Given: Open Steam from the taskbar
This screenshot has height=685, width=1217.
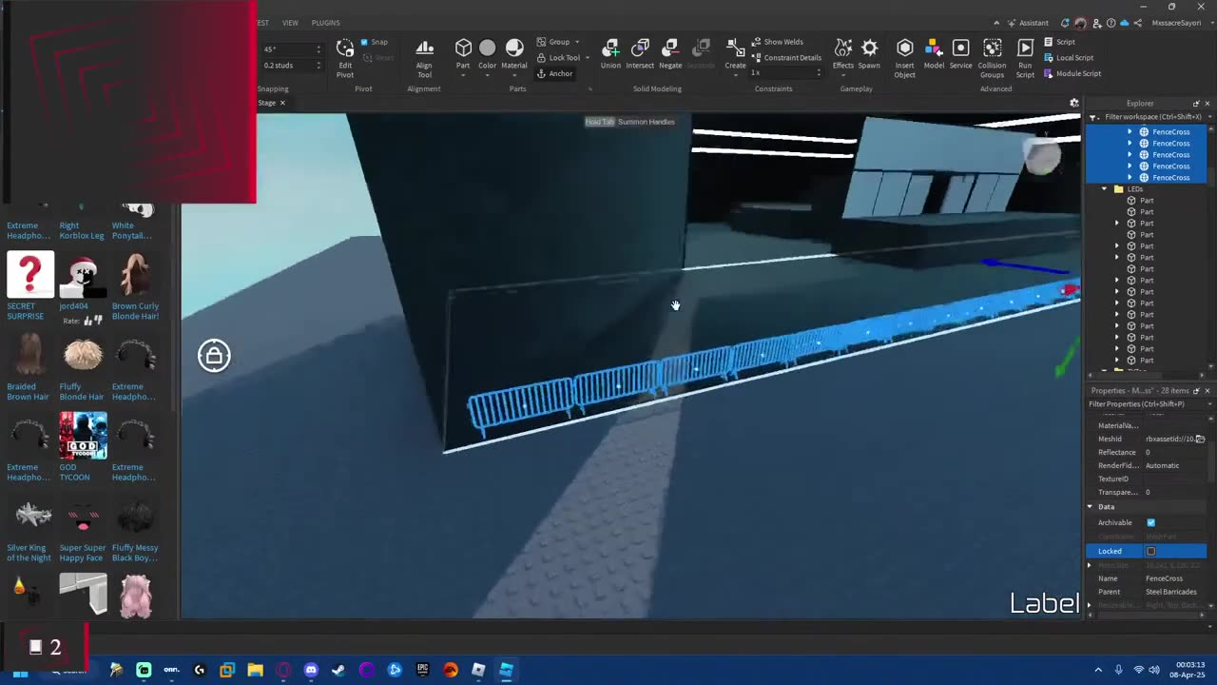Looking at the screenshot, I should click(338, 670).
